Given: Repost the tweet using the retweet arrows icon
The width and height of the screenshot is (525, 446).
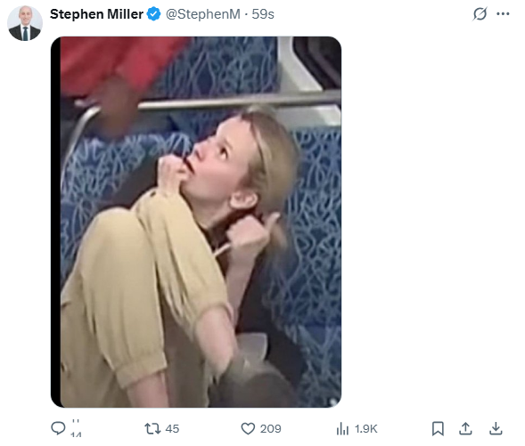Looking at the screenshot, I should coord(152,428).
